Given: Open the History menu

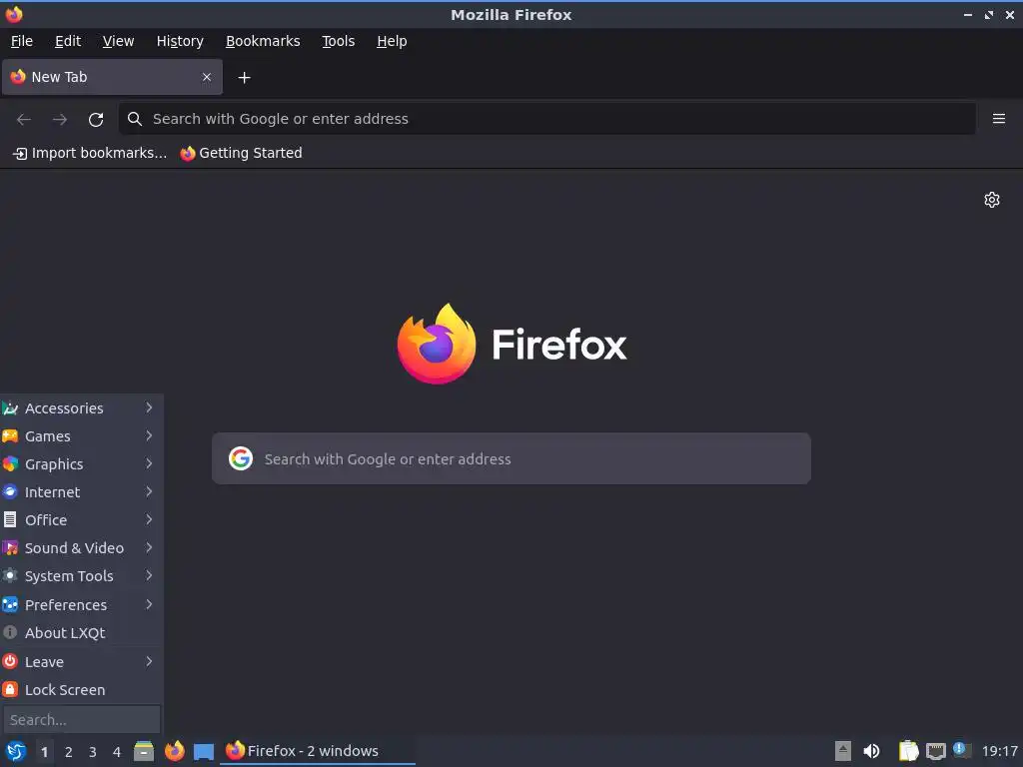Looking at the screenshot, I should pyautogui.click(x=180, y=41).
